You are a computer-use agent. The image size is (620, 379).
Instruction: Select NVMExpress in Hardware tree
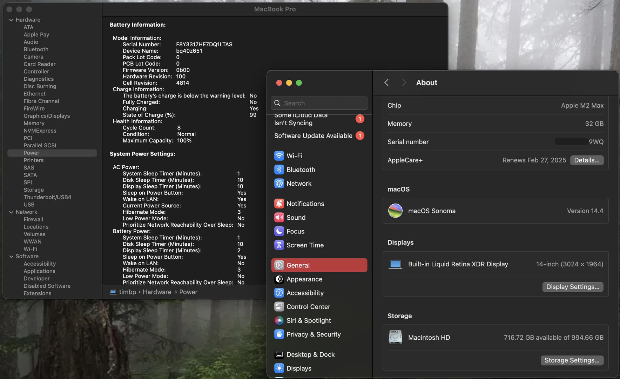coord(40,131)
